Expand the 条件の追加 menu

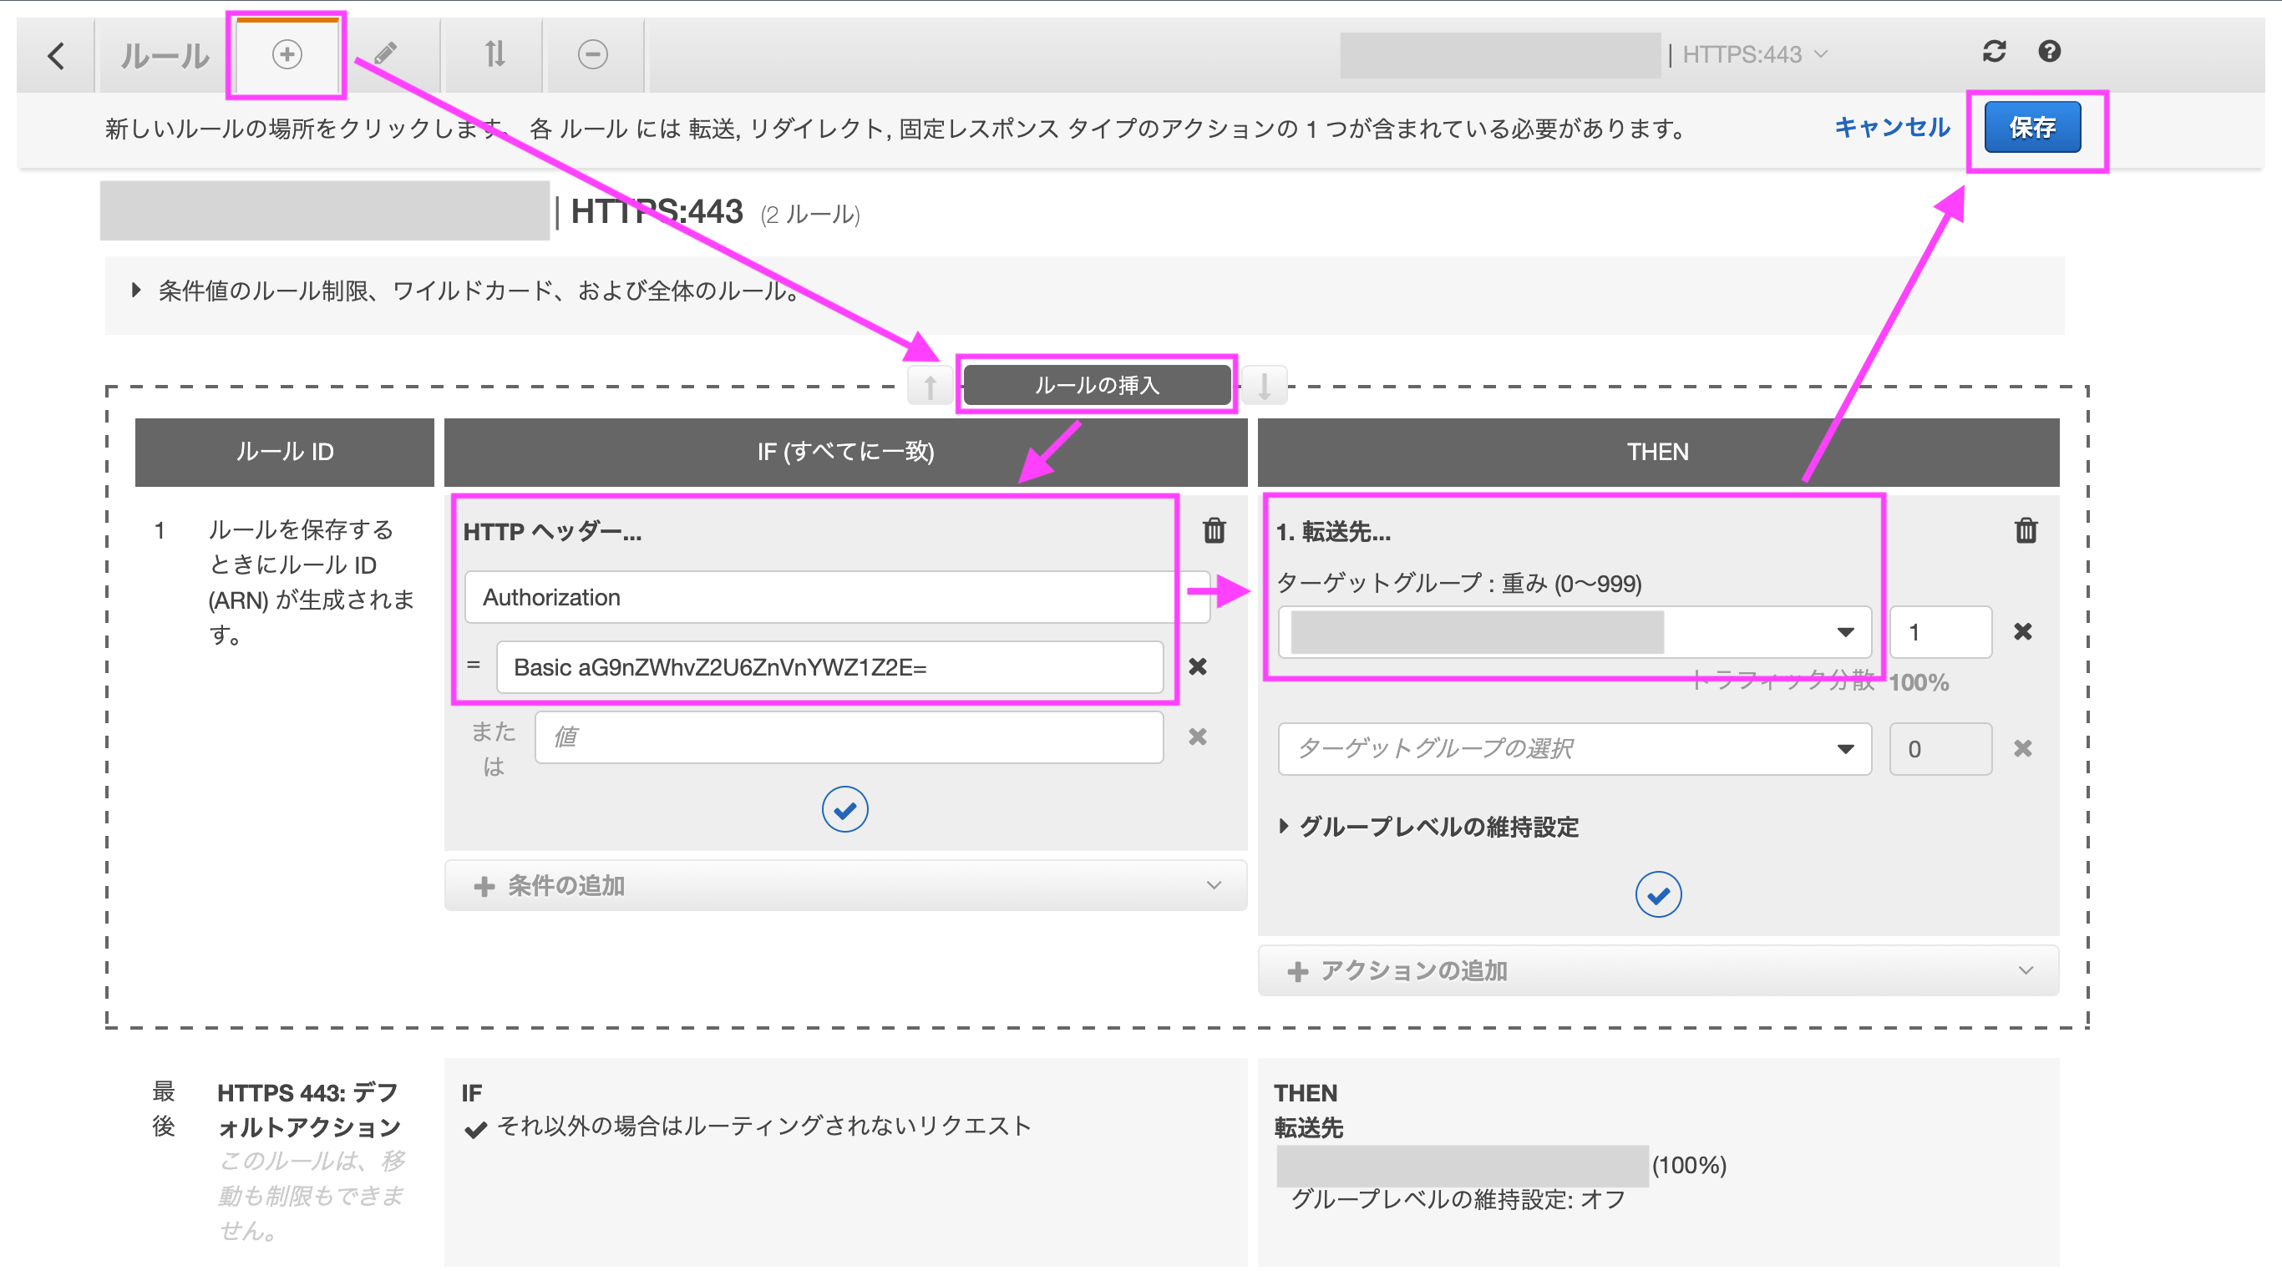845,886
